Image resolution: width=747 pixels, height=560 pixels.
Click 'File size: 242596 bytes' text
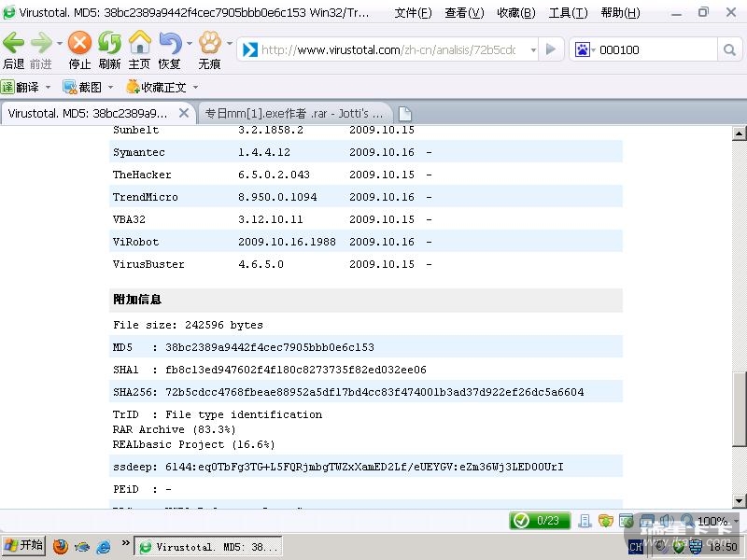coord(188,325)
